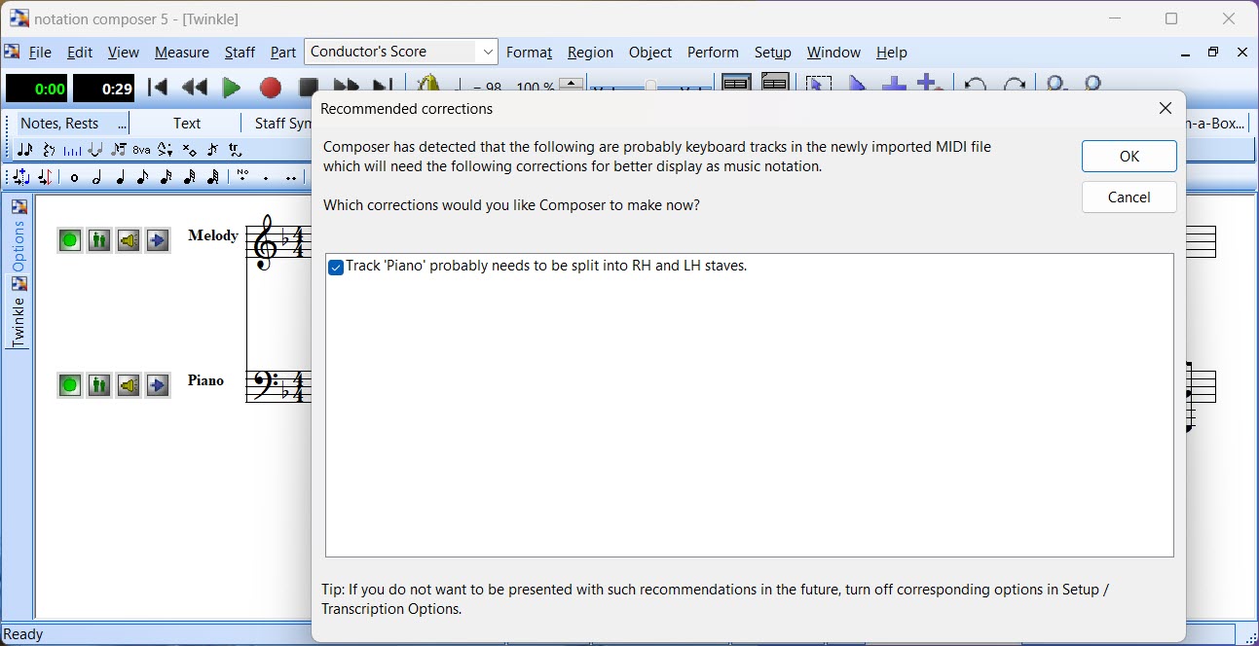Open the Perform menu
The height and width of the screenshot is (646, 1259).
(712, 53)
